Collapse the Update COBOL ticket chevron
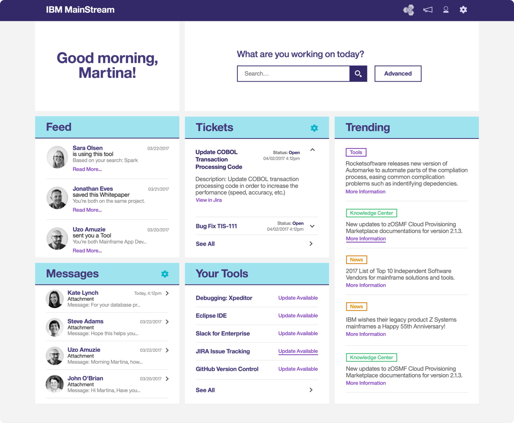Viewport: 514px width, 423px height. click(312, 150)
